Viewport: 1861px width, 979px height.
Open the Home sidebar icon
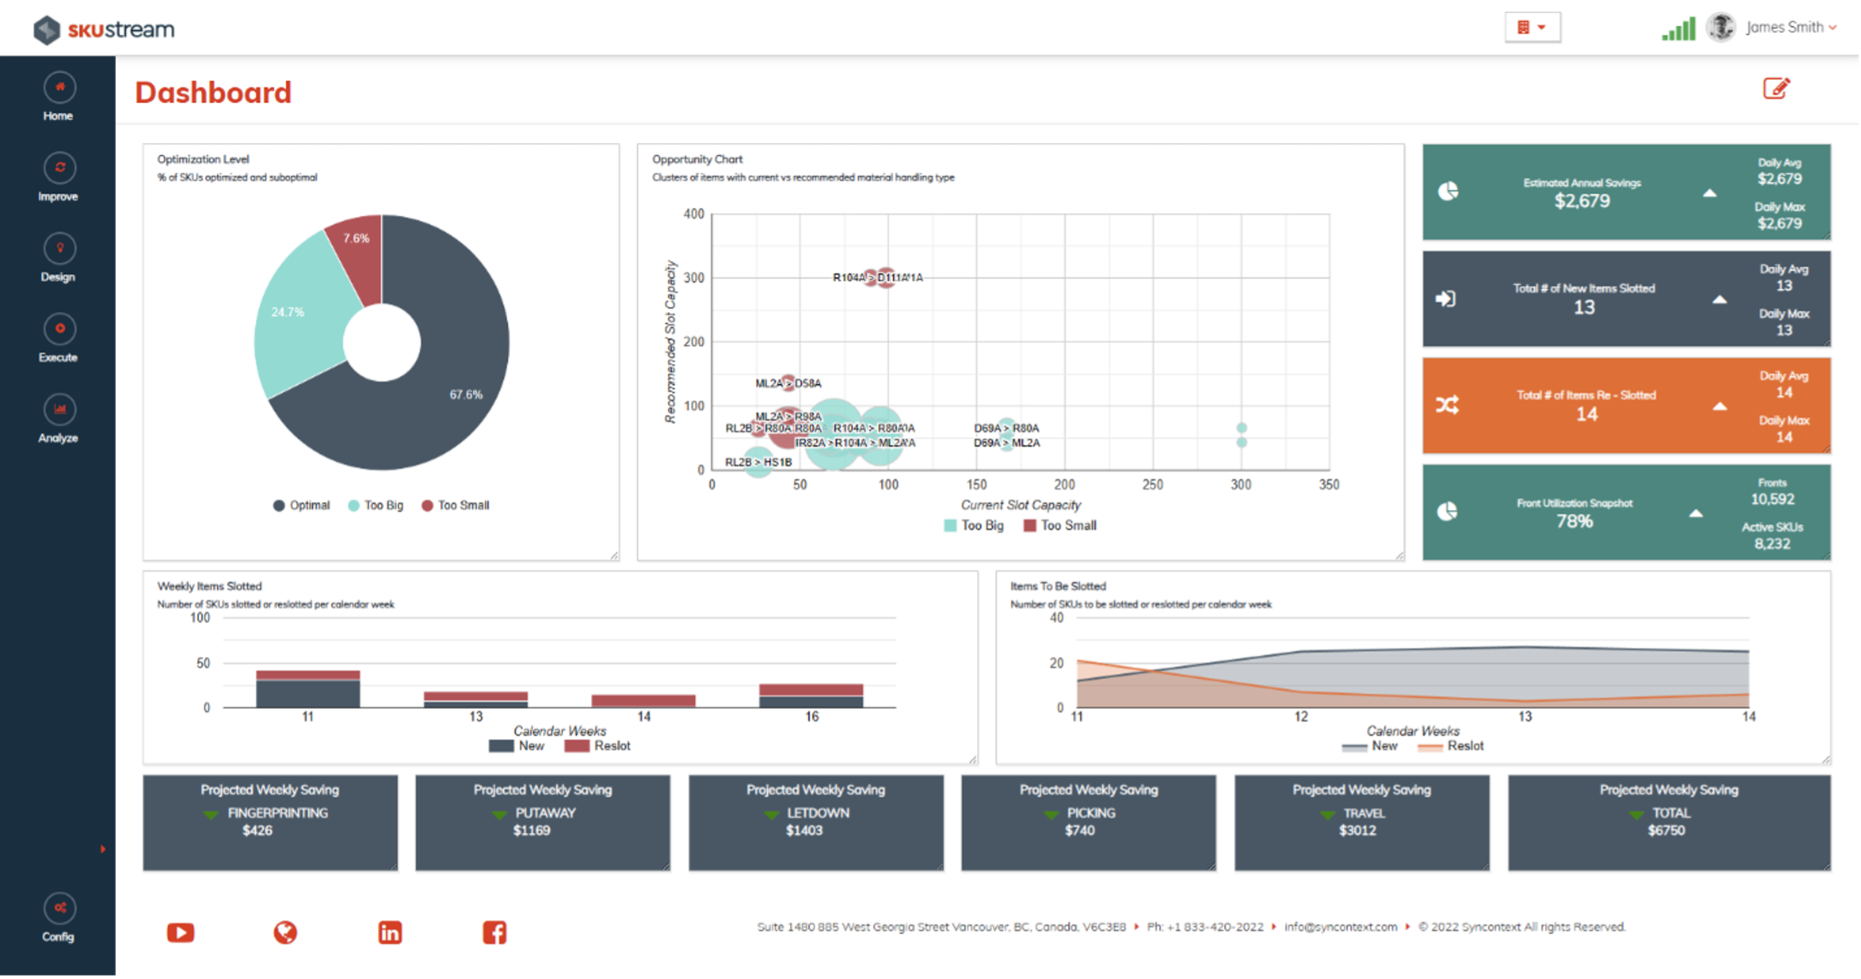[x=59, y=87]
